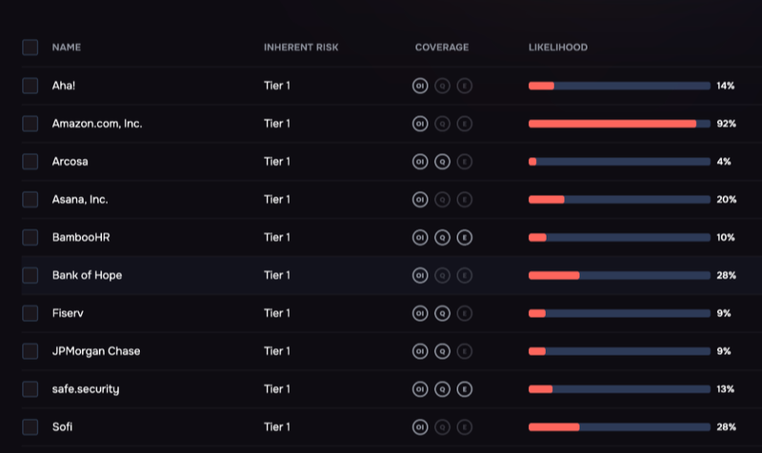Check the Amazon.com, Inc. row checkbox

pos(30,124)
